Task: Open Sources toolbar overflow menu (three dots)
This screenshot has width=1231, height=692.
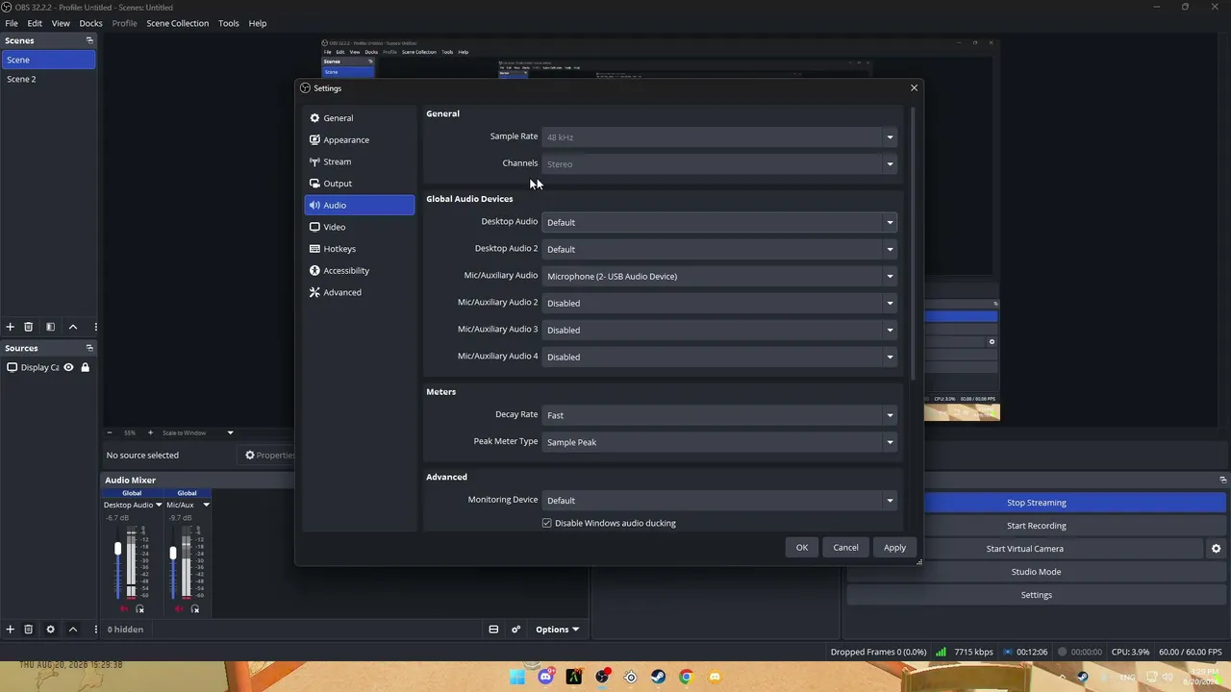Action: (x=95, y=630)
